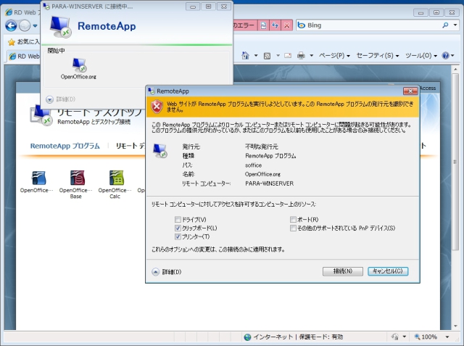Click the RemoteApp program icon beside 発行元
This screenshot has width=464, height=346.
tap(160, 151)
